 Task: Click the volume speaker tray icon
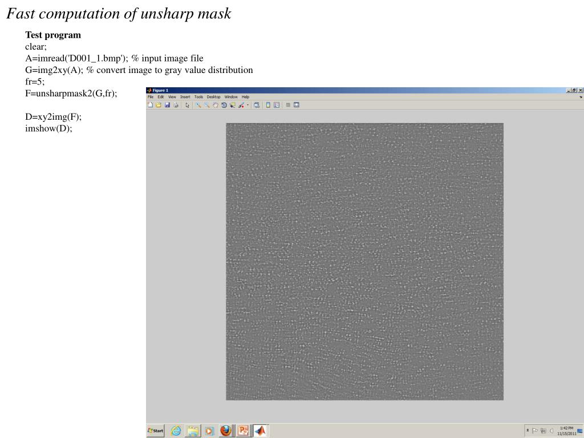pyautogui.click(x=552, y=431)
